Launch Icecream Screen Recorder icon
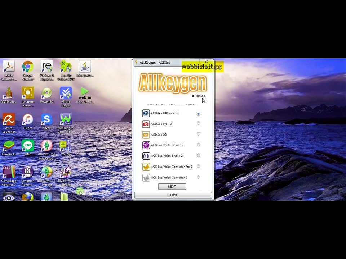The width and height of the screenshot is (346, 259). pos(28,97)
